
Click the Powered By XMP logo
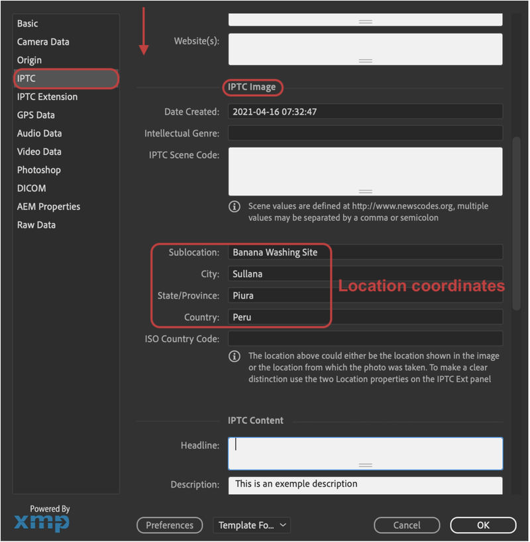pyautogui.click(x=42, y=518)
